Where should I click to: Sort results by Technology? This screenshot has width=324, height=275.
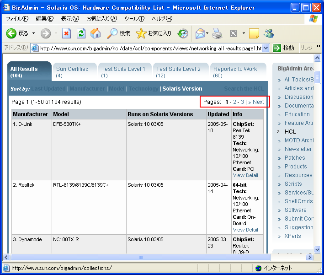tap(143, 89)
